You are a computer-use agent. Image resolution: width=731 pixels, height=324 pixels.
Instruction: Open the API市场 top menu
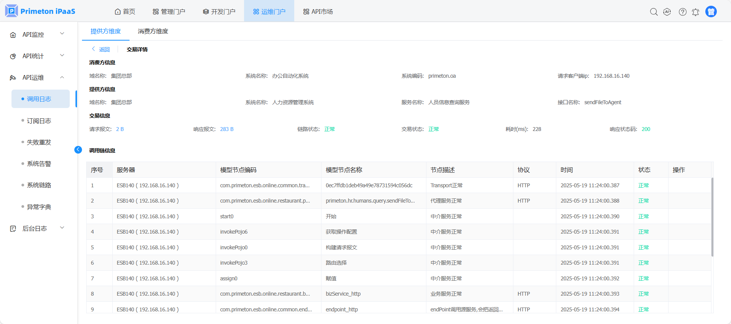click(318, 12)
